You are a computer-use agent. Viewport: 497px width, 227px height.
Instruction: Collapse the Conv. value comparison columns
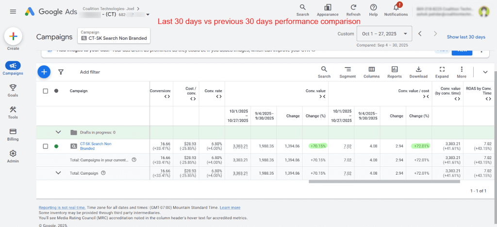[x=322, y=97]
